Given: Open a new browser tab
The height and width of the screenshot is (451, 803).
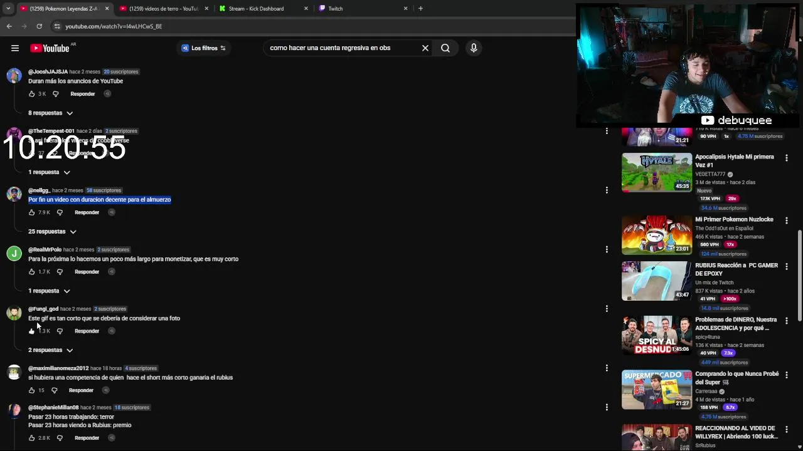Looking at the screenshot, I should pos(420,9).
